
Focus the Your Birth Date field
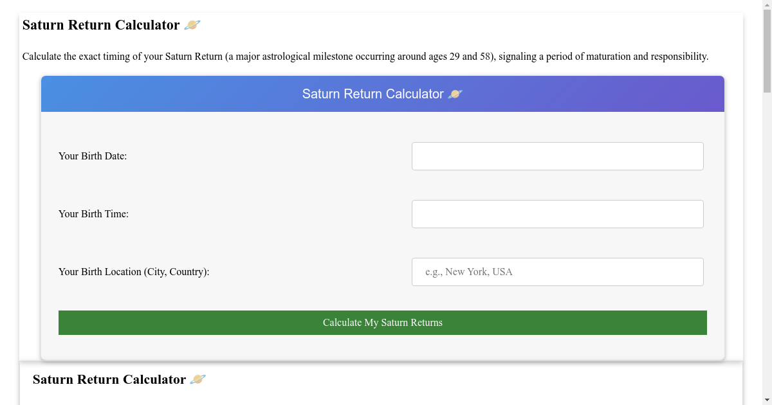[557, 156]
